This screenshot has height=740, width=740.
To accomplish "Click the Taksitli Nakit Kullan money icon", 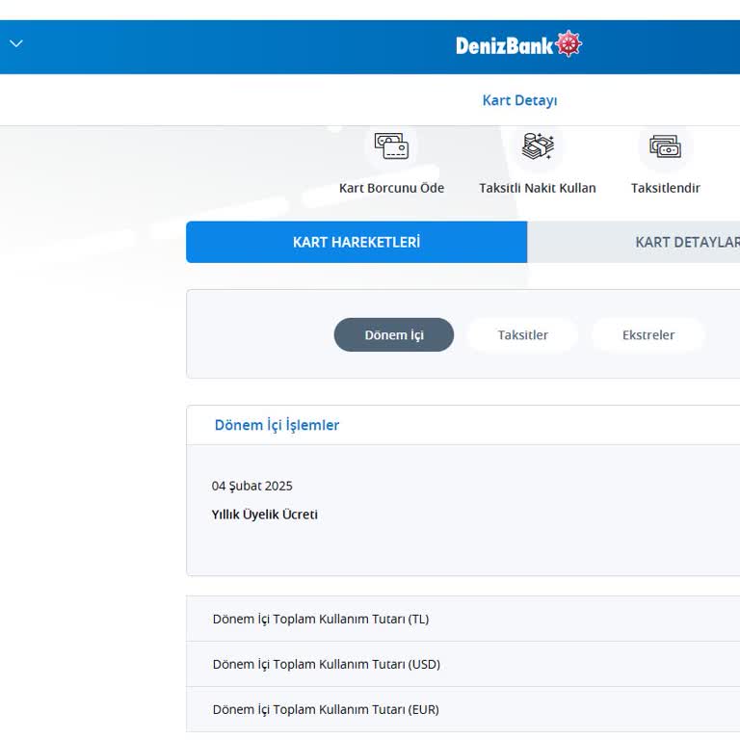I will pyautogui.click(x=538, y=145).
